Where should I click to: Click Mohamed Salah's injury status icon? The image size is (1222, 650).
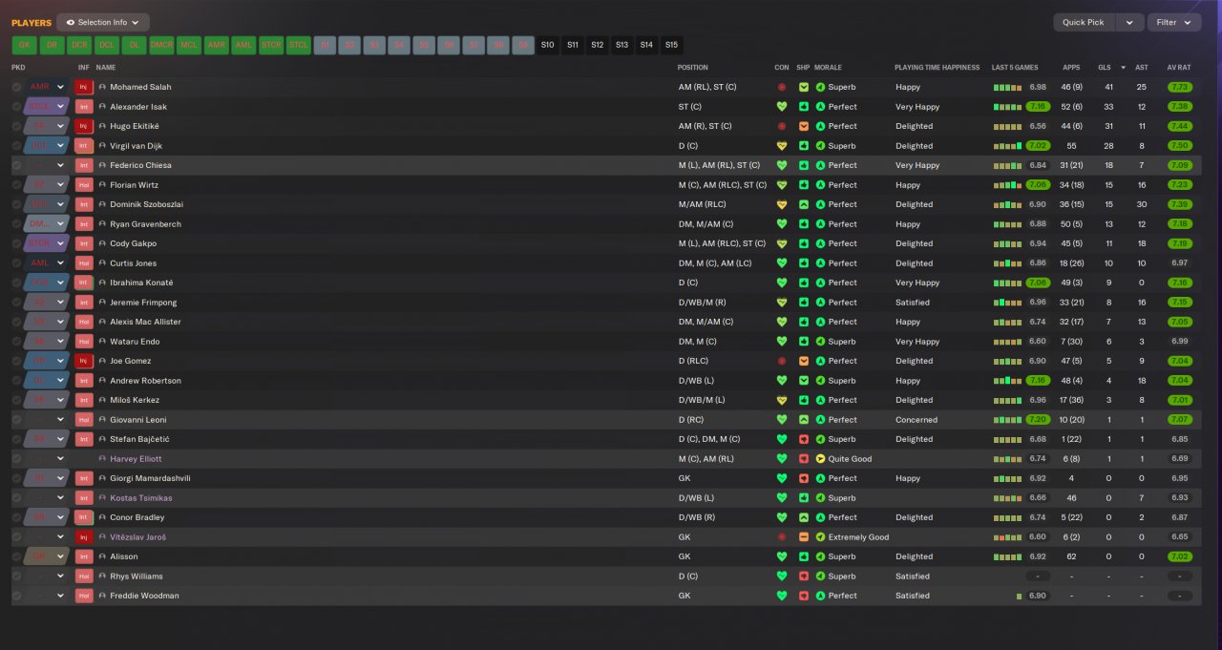click(x=84, y=87)
